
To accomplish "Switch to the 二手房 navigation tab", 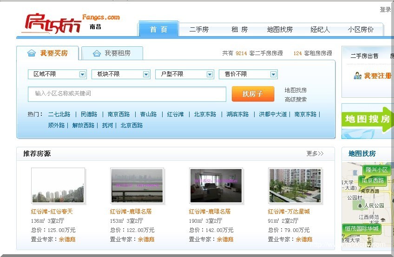I will pyautogui.click(x=199, y=30).
